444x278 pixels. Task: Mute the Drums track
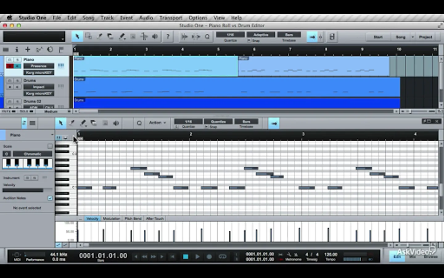point(10,80)
